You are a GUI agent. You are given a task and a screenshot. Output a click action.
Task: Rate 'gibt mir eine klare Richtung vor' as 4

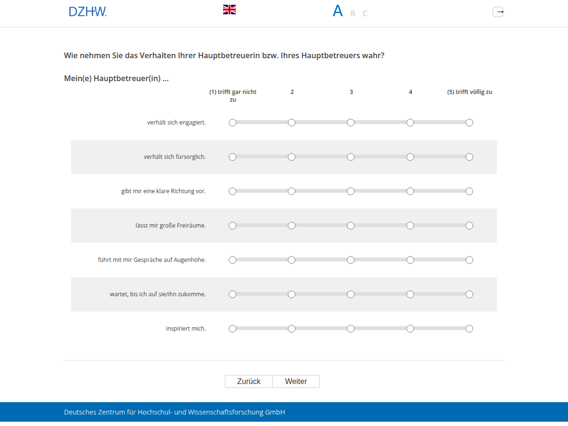point(410,191)
